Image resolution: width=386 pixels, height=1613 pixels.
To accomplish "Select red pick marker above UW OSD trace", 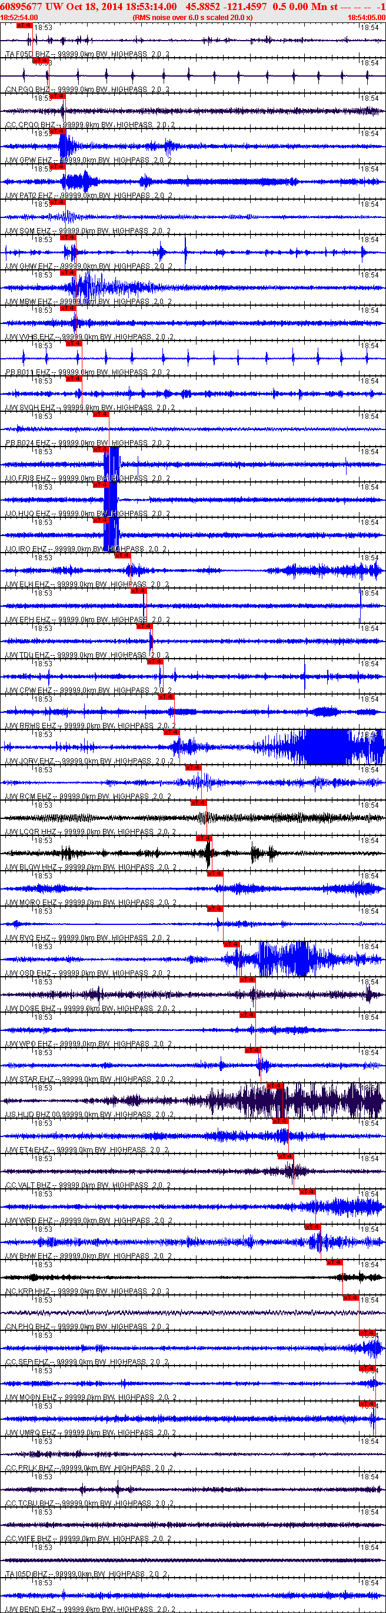I will [x=231, y=945].
